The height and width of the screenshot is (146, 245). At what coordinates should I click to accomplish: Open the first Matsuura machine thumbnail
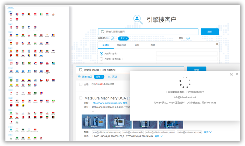(x=94, y=122)
